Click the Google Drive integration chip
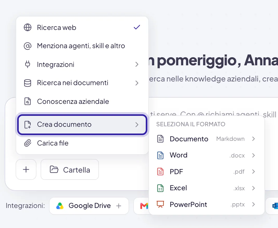This screenshot has height=228, width=278. pos(89,206)
